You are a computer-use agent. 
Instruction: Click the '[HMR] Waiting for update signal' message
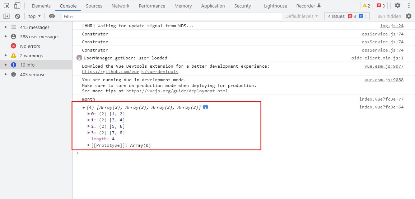(x=138, y=26)
